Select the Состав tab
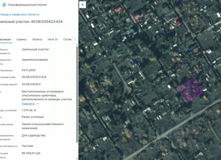Viewport: 221px width, 160px height. click(x=67, y=39)
